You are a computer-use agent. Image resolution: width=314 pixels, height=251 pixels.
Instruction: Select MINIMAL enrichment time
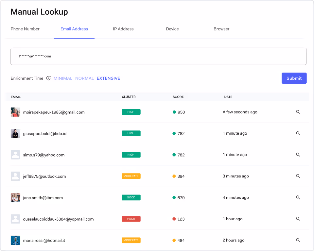63,78
